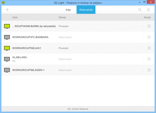Open the action menu for the WIN8-BARBI row

[x=149, y=26]
